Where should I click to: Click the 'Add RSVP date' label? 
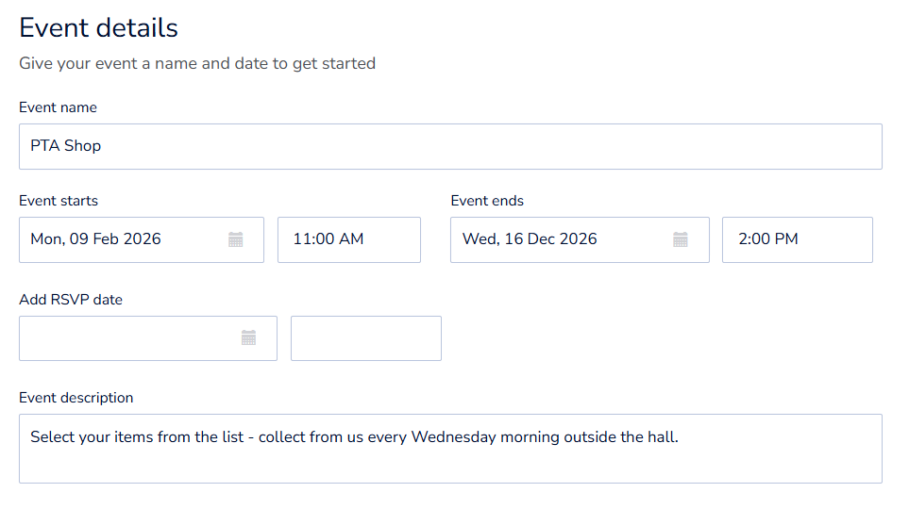[71, 300]
